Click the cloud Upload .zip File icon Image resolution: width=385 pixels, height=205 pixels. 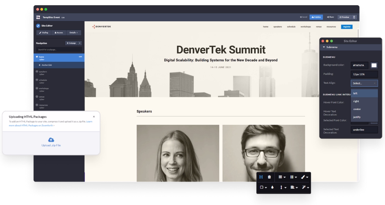click(x=51, y=140)
